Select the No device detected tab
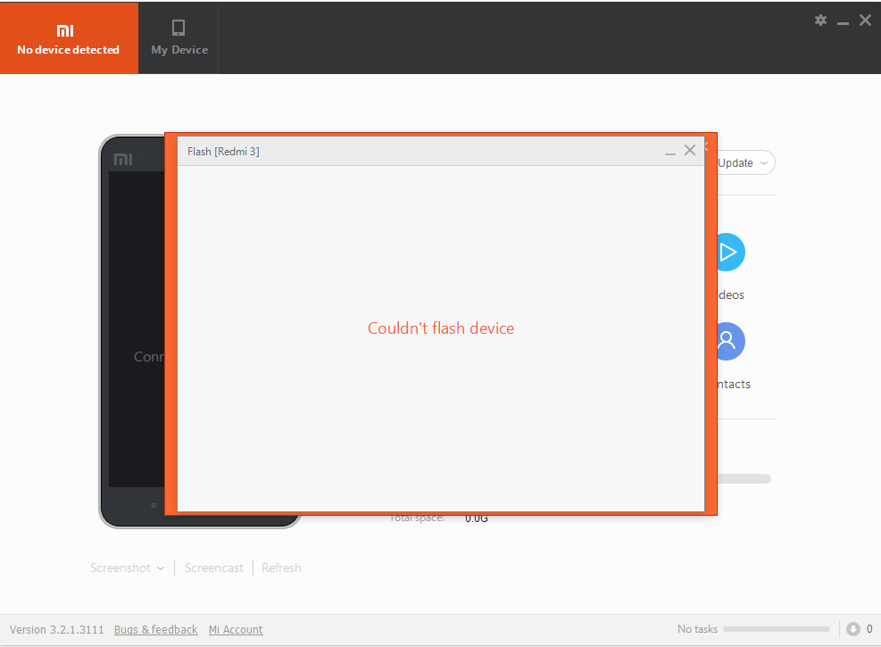 click(69, 37)
